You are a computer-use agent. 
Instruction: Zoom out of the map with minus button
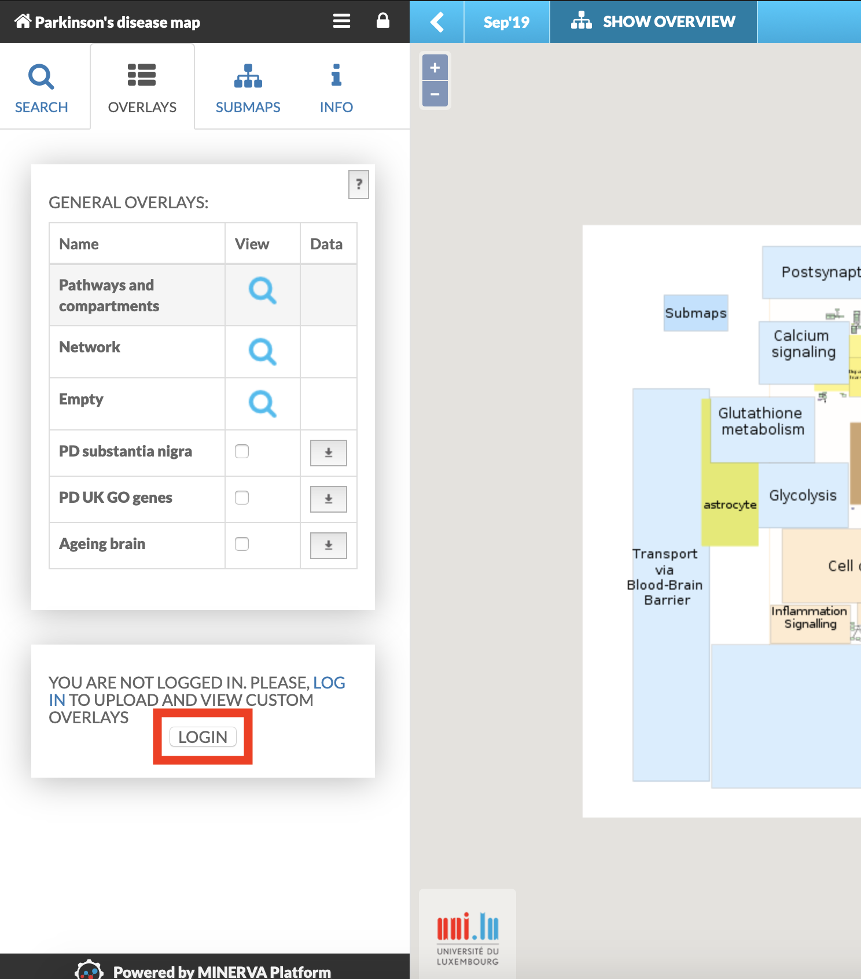435,94
